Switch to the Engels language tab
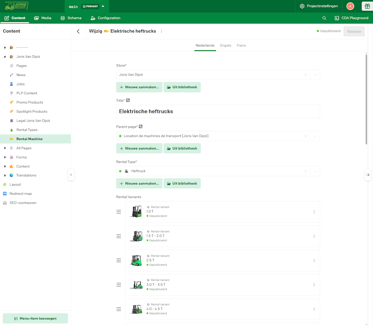The width and height of the screenshot is (373, 326). [x=225, y=46]
